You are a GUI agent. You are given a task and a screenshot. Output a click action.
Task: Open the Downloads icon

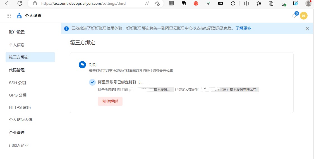283,3
